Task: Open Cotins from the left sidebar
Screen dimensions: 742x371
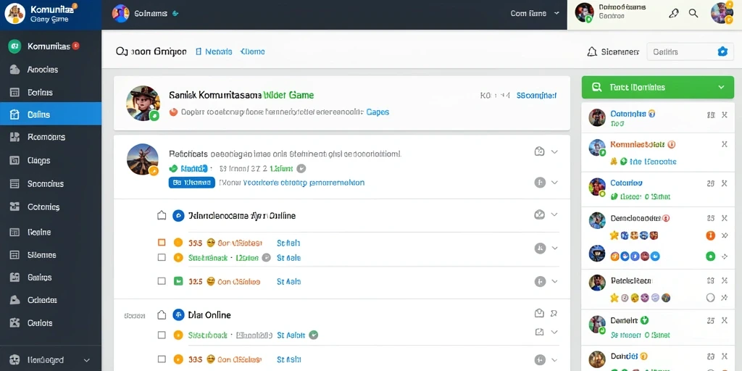Action: click(x=51, y=92)
